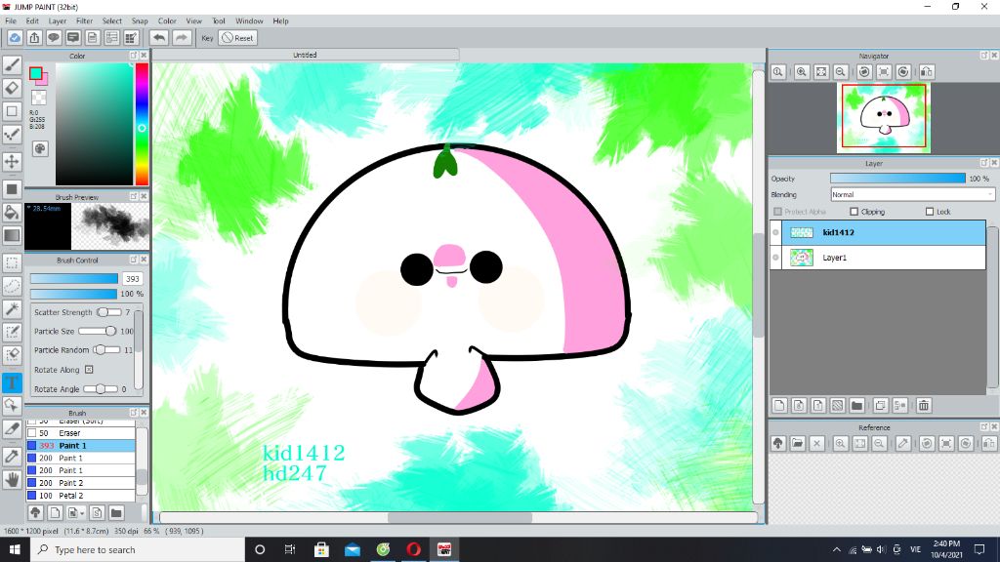
Task: Select the Operation (object select) tool
Action: pyautogui.click(x=12, y=405)
